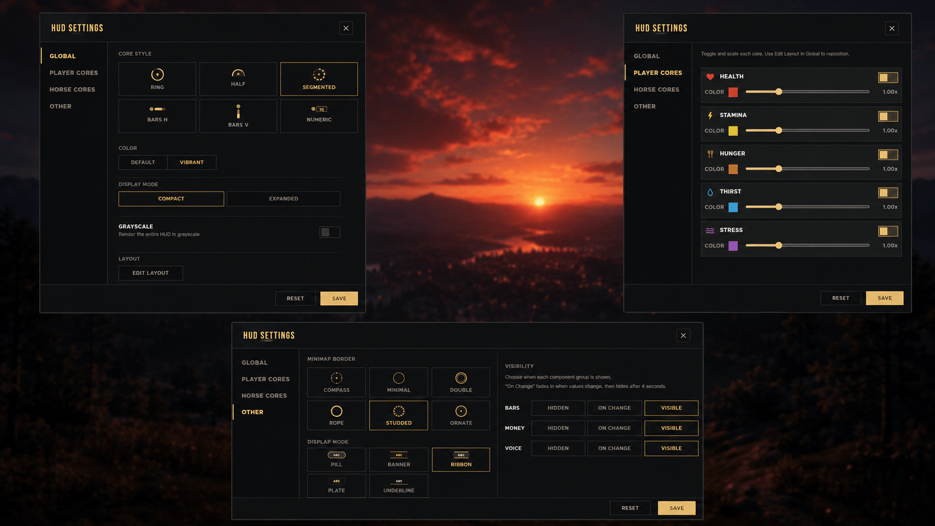Switch to Global tab in bottom window
Viewport: 935px width, 526px height.
click(254, 363)
